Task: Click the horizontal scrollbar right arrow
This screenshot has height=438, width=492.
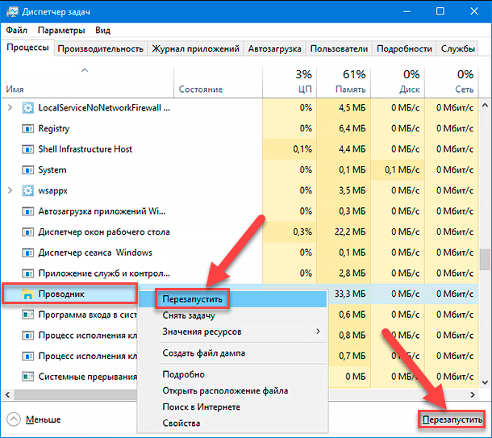Action: [473, 394]
